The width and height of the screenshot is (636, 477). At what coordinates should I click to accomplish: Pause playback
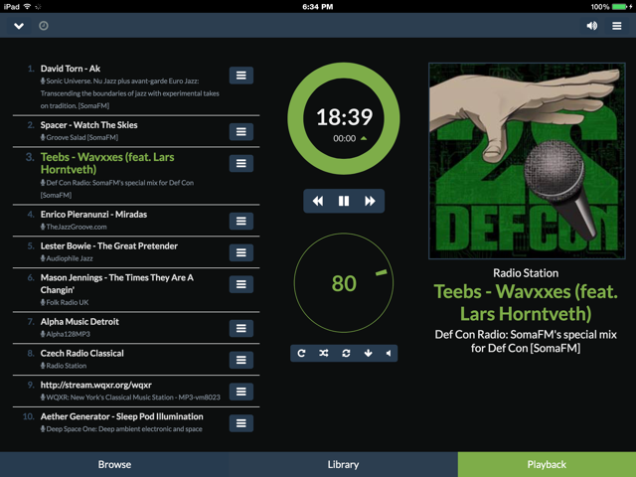(344, 201)
